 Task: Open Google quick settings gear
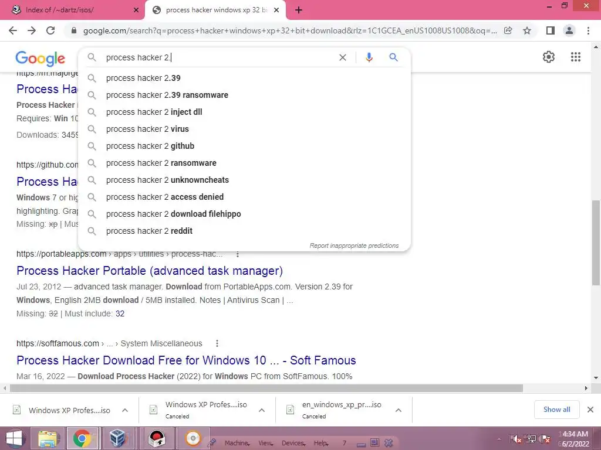pos(549,57)
